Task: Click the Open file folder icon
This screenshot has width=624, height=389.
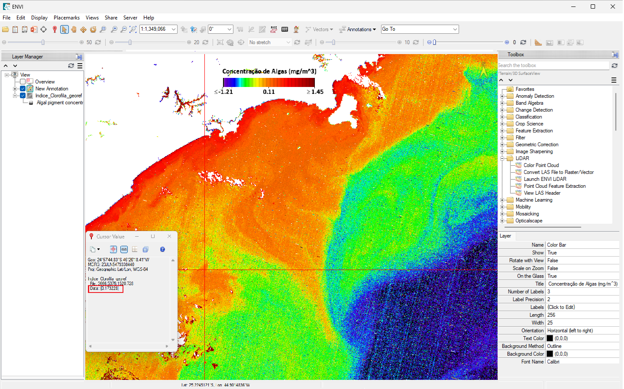Action: coord(6,29)
